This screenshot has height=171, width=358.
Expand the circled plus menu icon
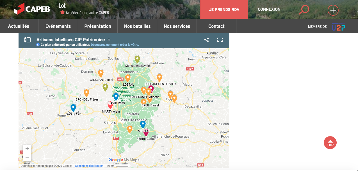click(333, 10)
